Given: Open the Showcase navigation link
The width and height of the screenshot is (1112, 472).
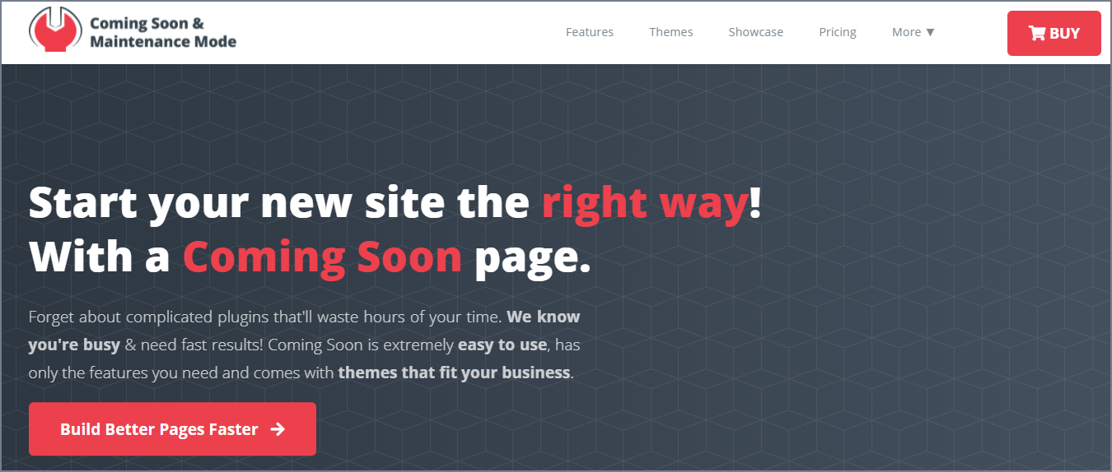Looking at the screenshot, I should point(756,32).
